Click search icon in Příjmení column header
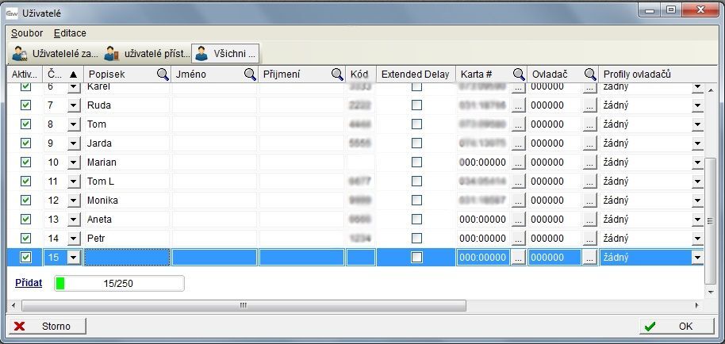Screen dimensions: 725x344 coord(336,75)
